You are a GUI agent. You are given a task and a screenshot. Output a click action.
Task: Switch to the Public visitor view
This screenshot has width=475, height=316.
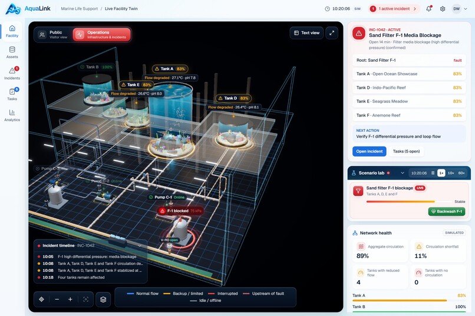coord(53,35)
